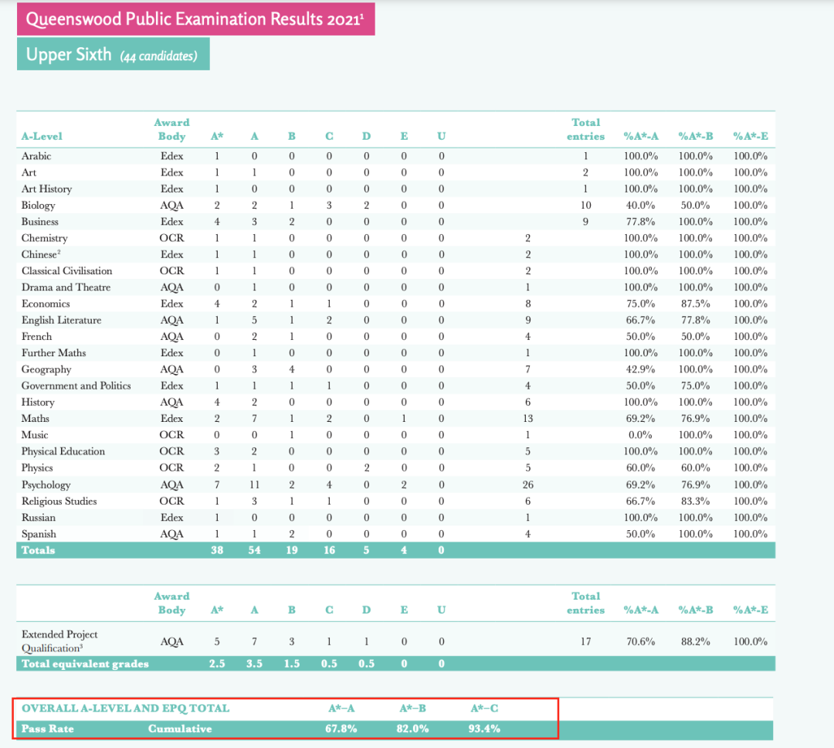This screenshot has height=748, width=834.
Task: Select the 93.4% cumulative pass rate
Action: (x=484, y=729)
